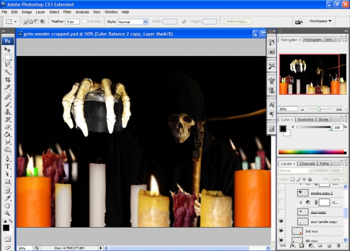Screen dimensions: 350x251
Task: Open the Fill slider arrow
Action: 344,179
